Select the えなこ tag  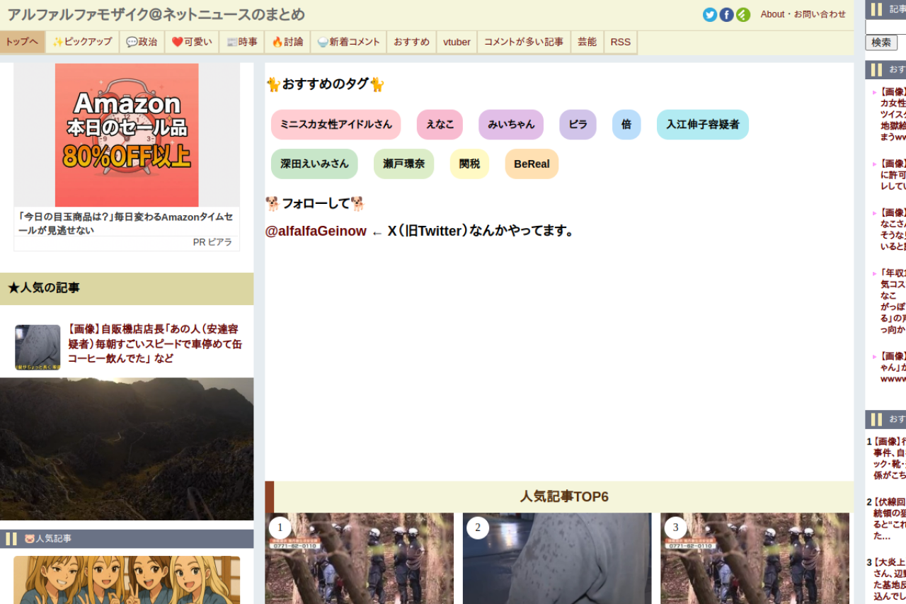[x=440, y=125]
